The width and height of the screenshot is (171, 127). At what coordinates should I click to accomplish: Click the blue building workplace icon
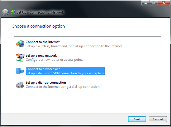(20, 71)
